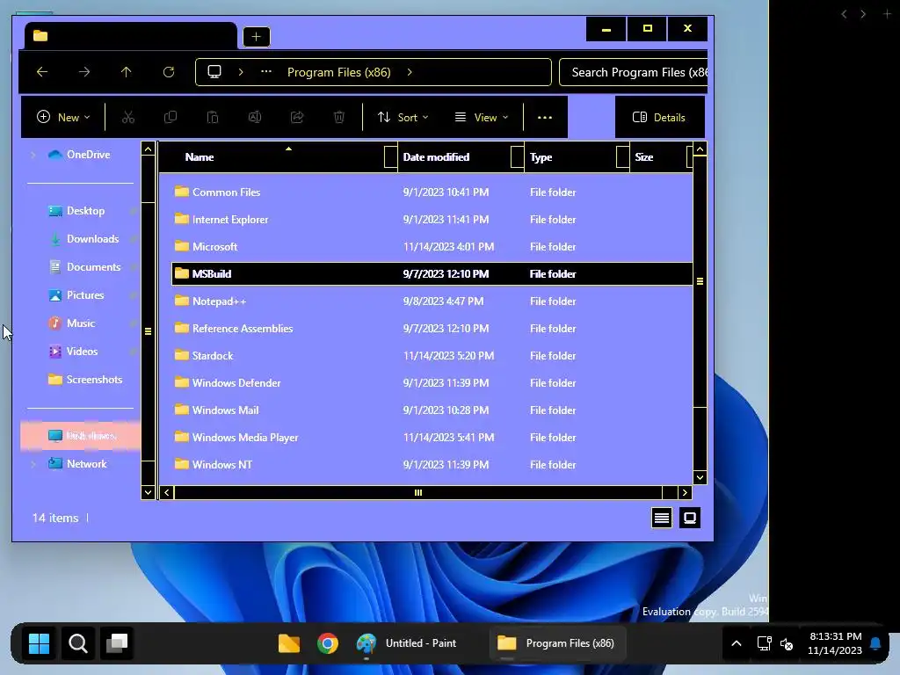
Task: Click the This PC monitor icon in address bar
Action: click(x=214, y=72)
